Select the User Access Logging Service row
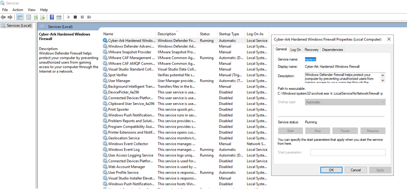 click(x=185, y=155)
